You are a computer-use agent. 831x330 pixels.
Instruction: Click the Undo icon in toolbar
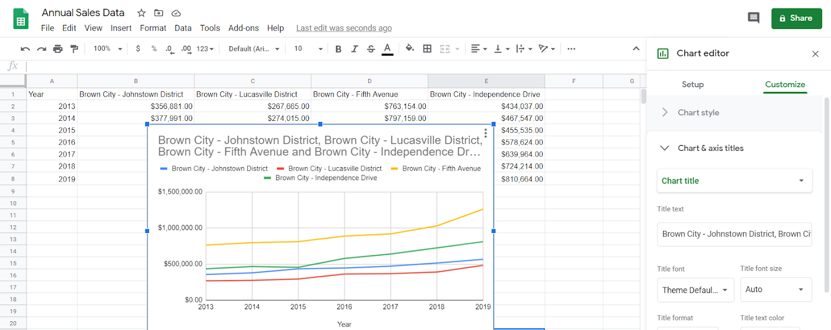pos(25,49)
